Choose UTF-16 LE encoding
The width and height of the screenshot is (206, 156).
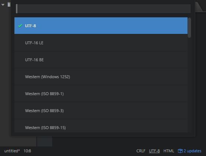click(101, 43)
